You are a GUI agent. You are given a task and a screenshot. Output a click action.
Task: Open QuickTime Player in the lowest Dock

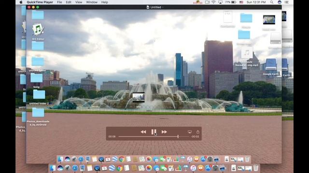click(97, 168)
